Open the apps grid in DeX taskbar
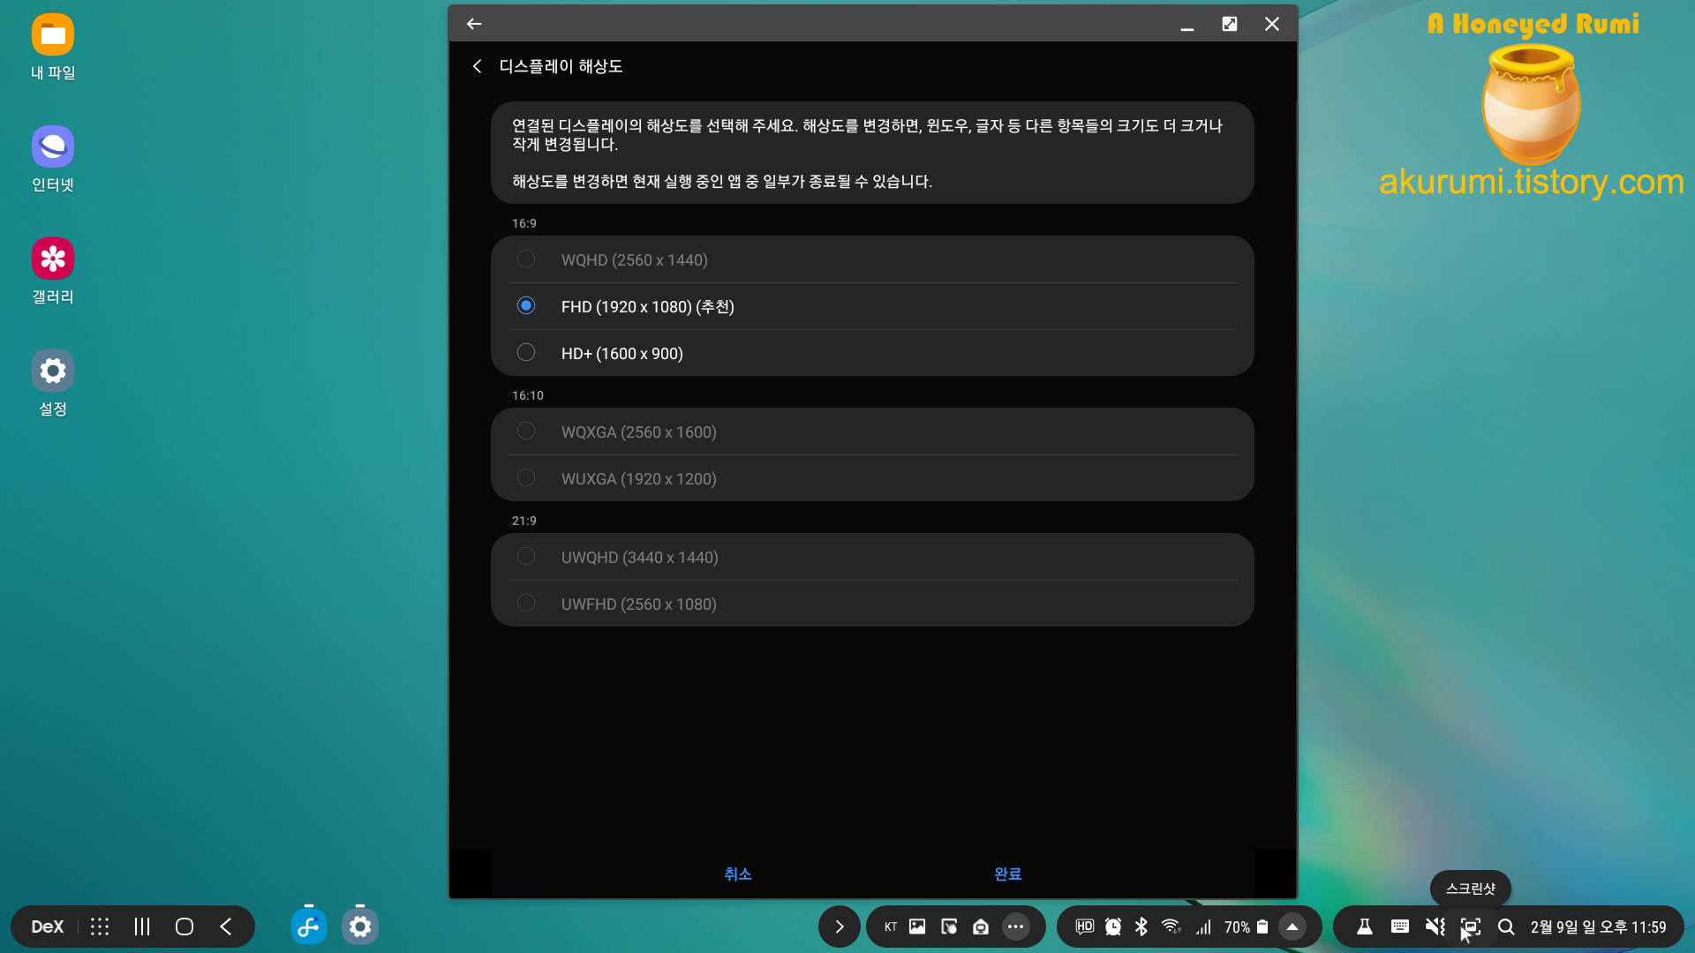 (100, 927)
